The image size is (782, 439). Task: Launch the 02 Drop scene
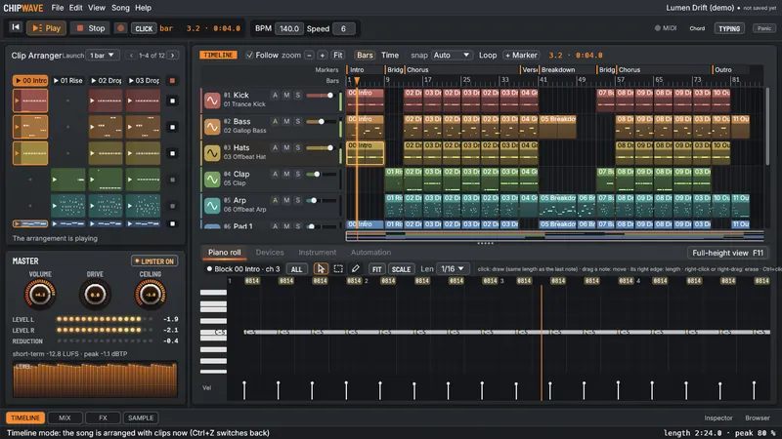pos(106,80)
